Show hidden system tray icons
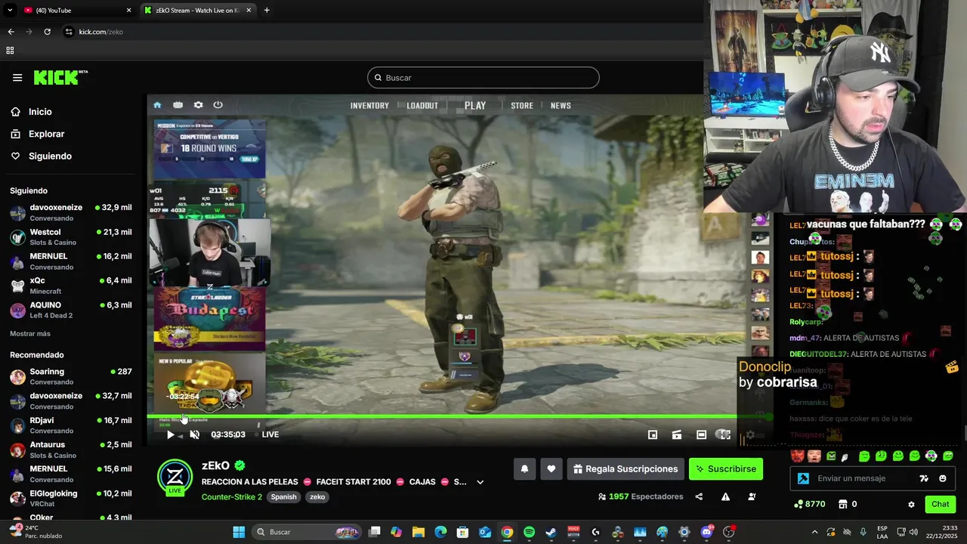This screenshot has height=544, width=967. [814, 532]
